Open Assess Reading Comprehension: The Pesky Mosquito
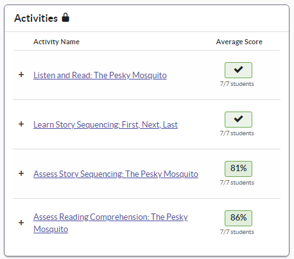 point(110,223)
